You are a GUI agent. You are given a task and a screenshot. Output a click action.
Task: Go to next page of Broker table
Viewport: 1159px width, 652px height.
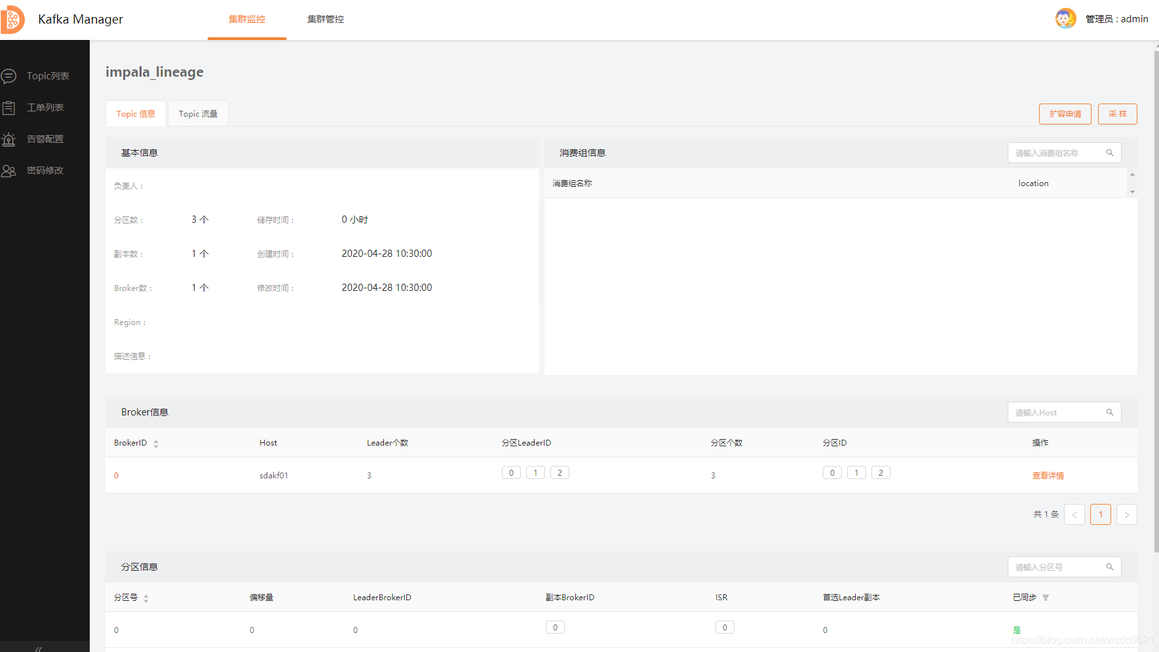1127,514
